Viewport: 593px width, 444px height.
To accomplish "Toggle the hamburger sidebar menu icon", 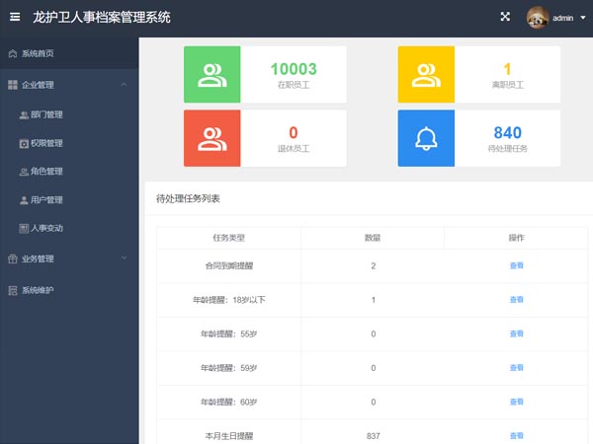I will point(15,17).
